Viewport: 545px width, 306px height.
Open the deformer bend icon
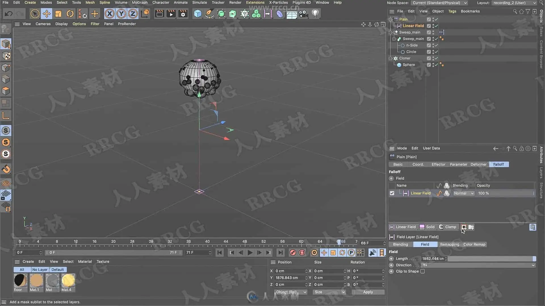[280, 14]
